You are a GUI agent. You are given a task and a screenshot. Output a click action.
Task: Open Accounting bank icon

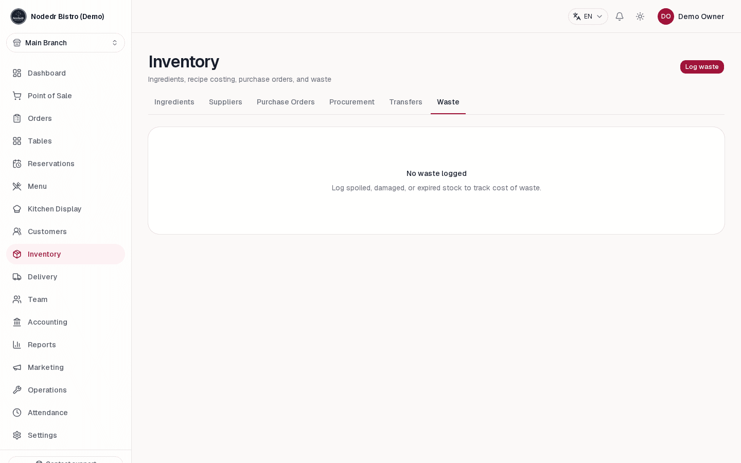tap(17, 322)
